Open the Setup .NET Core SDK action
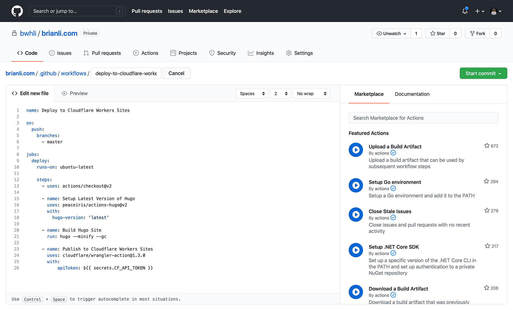The width and height of the screenshot is (513, 310). pyautogui.click(x=394, y=247)
